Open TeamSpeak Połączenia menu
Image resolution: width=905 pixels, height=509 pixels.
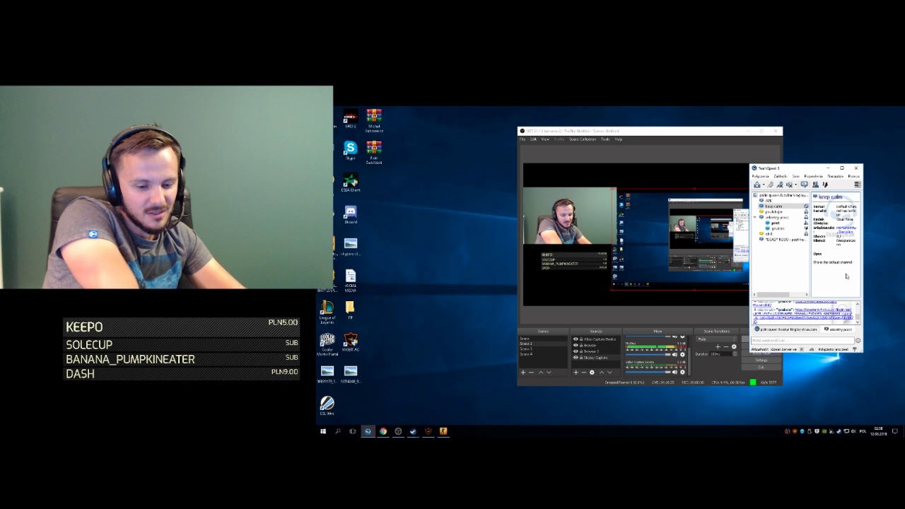(x=761, y=176)
